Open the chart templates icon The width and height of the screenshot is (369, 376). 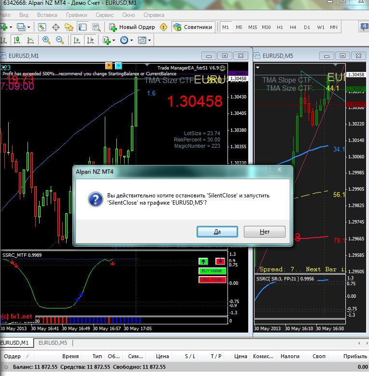pos(142,40)
